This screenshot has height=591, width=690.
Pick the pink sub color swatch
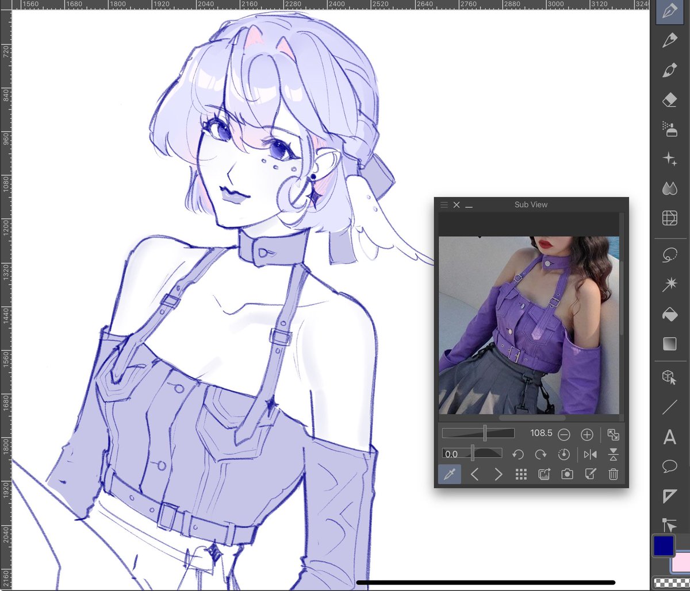click(682, 562)
